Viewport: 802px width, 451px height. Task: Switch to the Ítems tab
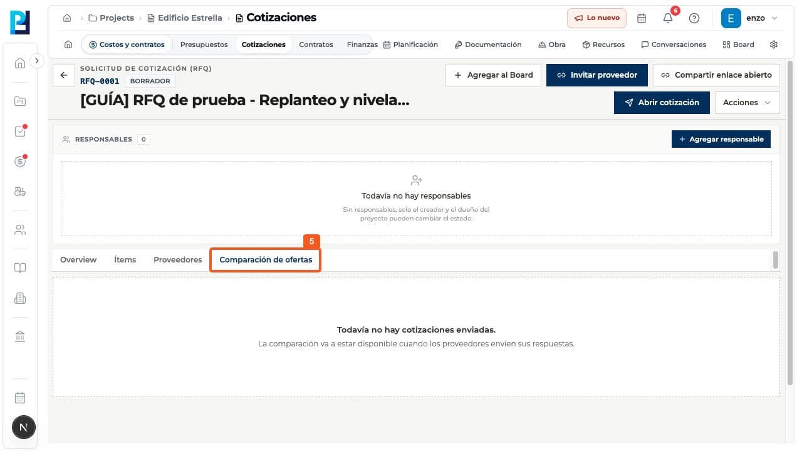coord(125,260)
